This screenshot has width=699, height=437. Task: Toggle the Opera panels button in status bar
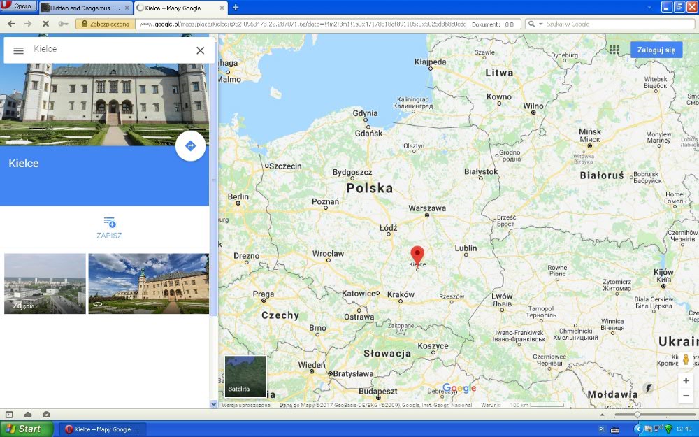9,415
